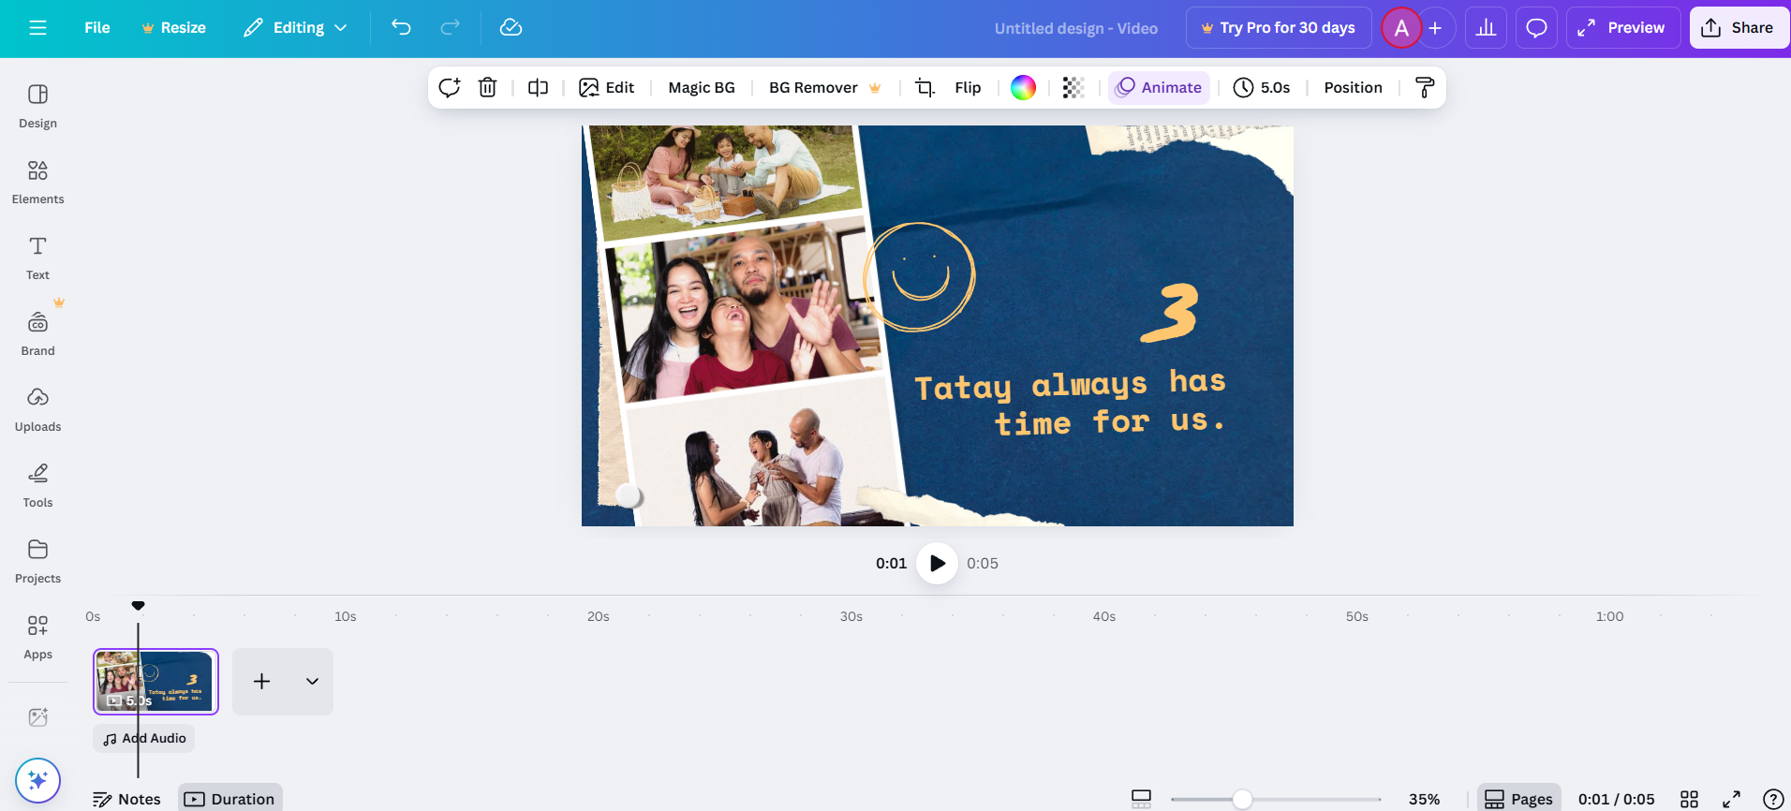Open the 5.0s duration timing control
This screenshot has width=1791, height=811.
pos(1262,87)
